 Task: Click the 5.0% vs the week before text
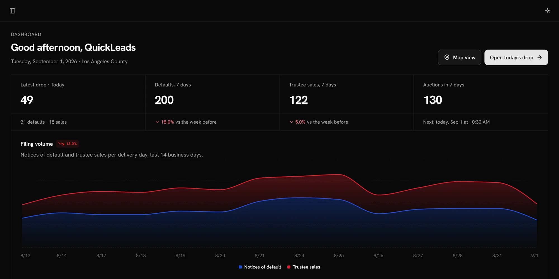click(321, 122)
